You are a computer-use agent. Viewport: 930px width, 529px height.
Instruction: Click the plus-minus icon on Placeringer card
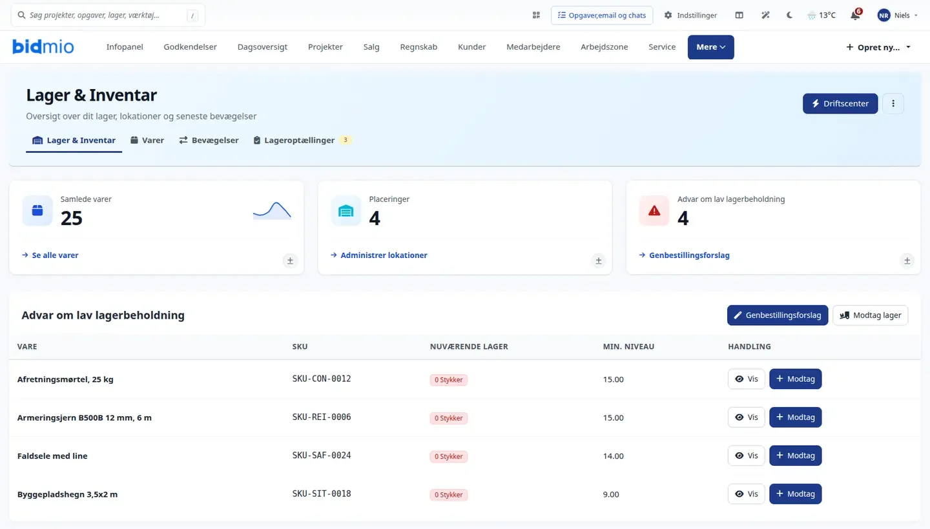(x=599, y=261)
